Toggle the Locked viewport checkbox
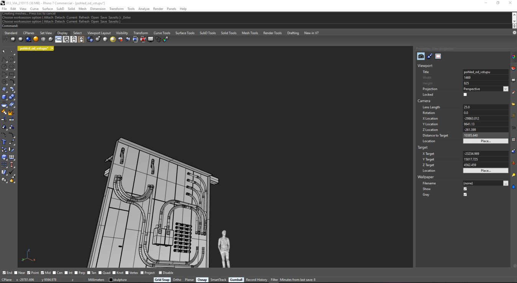The width and height of the screenshot is (517, 283). coord(465,94)
